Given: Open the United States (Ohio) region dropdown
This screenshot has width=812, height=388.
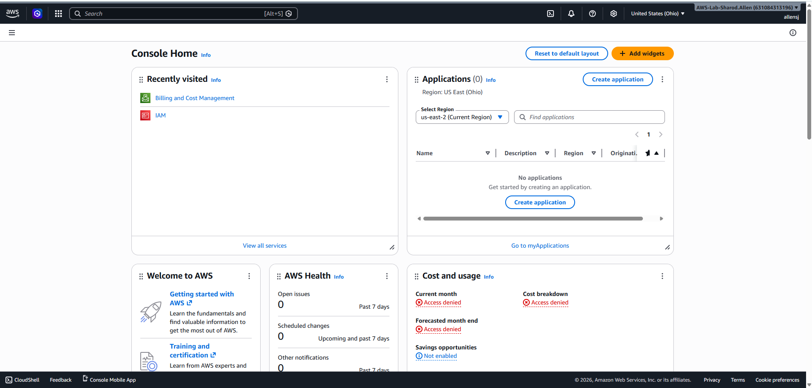Looking at the screenshot, I should tap(658, 14).
